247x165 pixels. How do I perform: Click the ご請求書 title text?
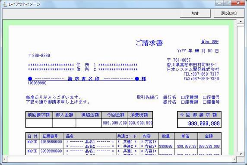pyautogui.click(x=149, y=43)
